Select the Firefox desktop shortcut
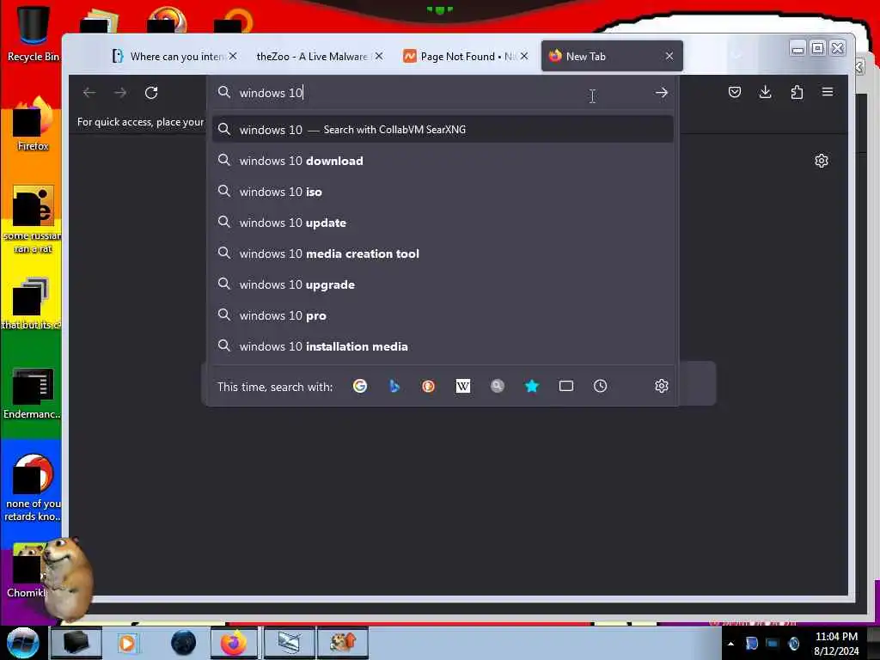 (x=33, y=125)
